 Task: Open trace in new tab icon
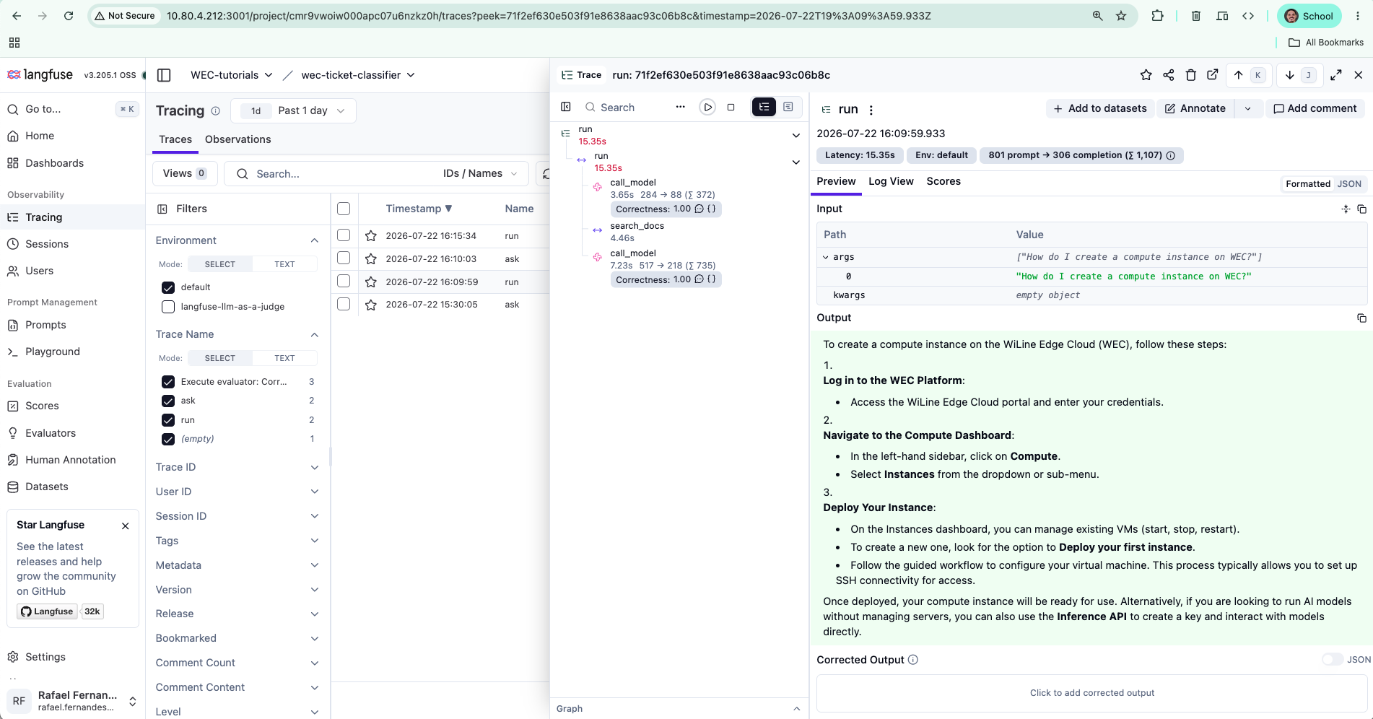[x=1213, y=75]
